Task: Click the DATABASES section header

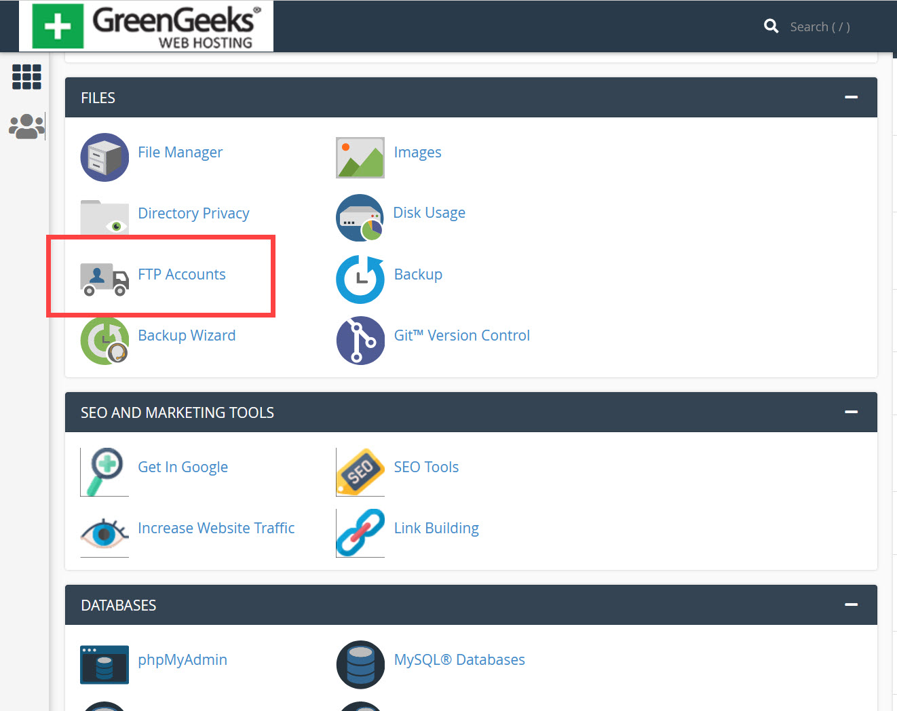Action: click(471, 604)
